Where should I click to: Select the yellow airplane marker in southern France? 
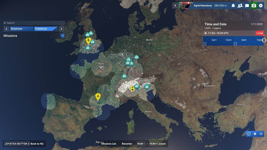click(98, 96)
